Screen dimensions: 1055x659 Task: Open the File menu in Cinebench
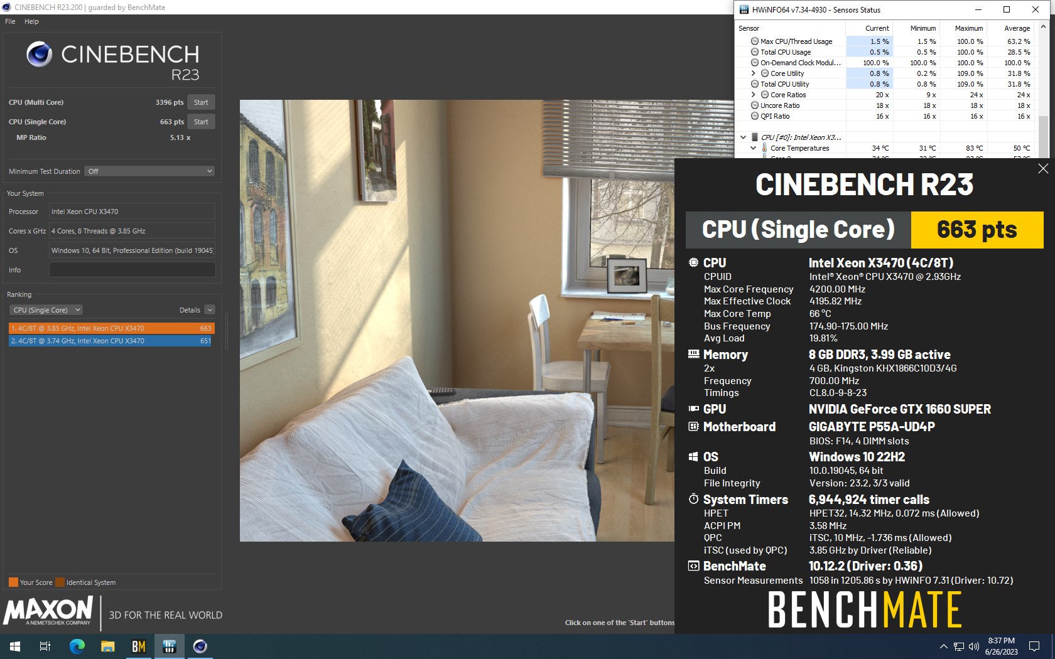[10, 21]
